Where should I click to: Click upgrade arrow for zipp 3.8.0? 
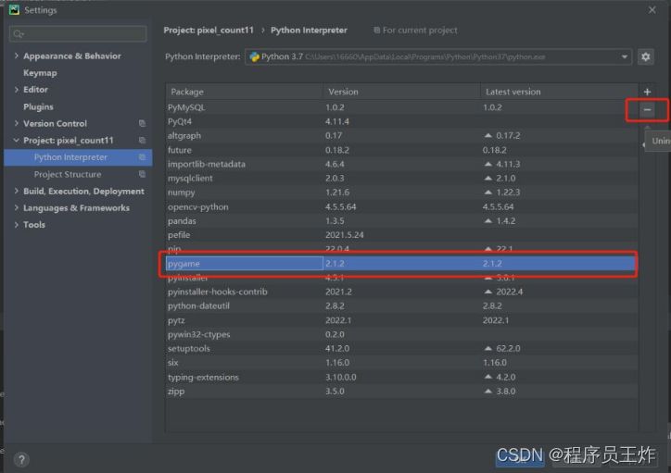point(487,391)
